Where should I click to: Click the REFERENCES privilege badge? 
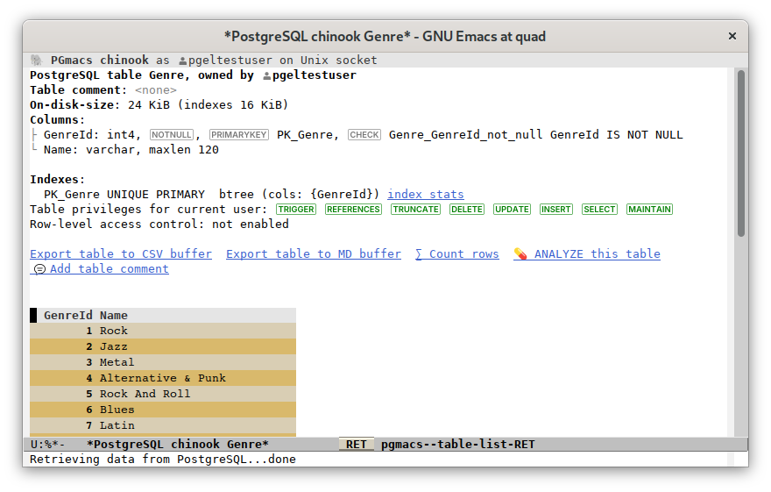click(354, 209)
